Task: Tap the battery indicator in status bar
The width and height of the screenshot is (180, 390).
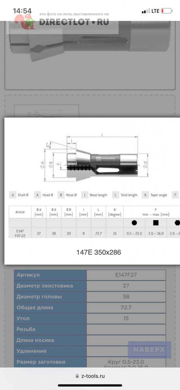Action: (x=167, y=11)
